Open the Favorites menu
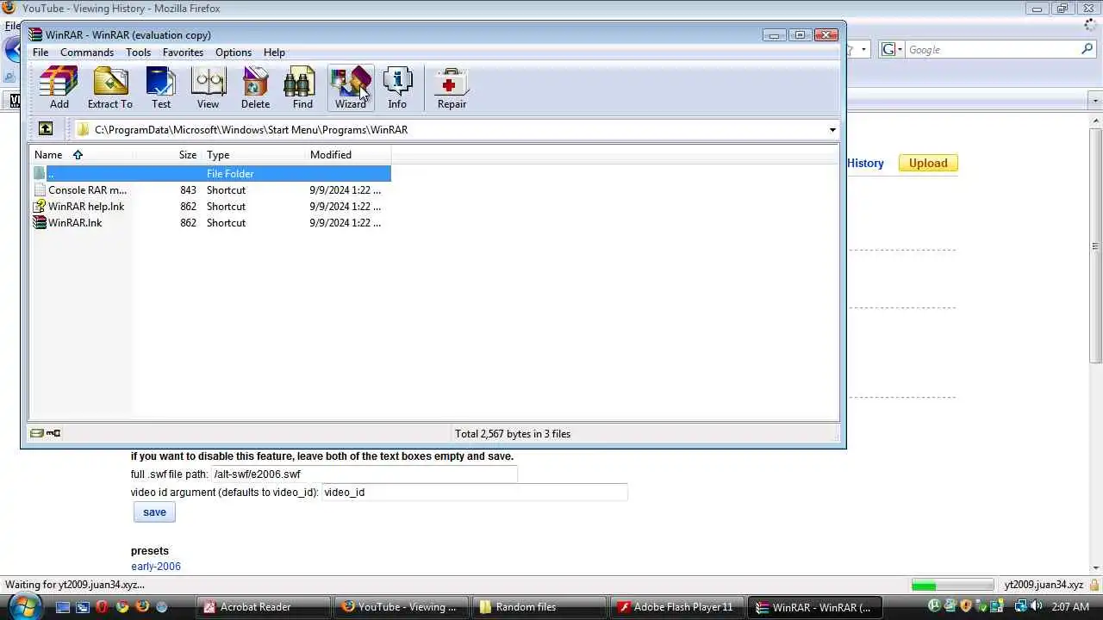Image resolution: width=1103 pixels, height=620 pixels. pyautogui.click(x=183, y=53)
